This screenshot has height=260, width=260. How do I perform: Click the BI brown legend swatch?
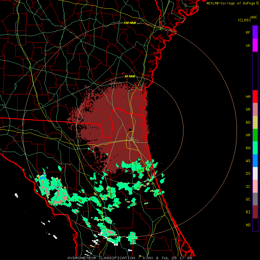[x=255, y=212]
